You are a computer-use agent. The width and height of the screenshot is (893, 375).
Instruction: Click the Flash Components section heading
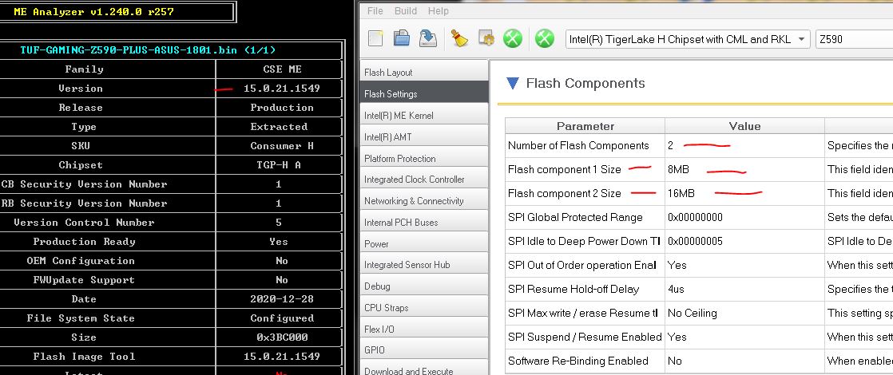pyautogui.click(x=585, y=84)
